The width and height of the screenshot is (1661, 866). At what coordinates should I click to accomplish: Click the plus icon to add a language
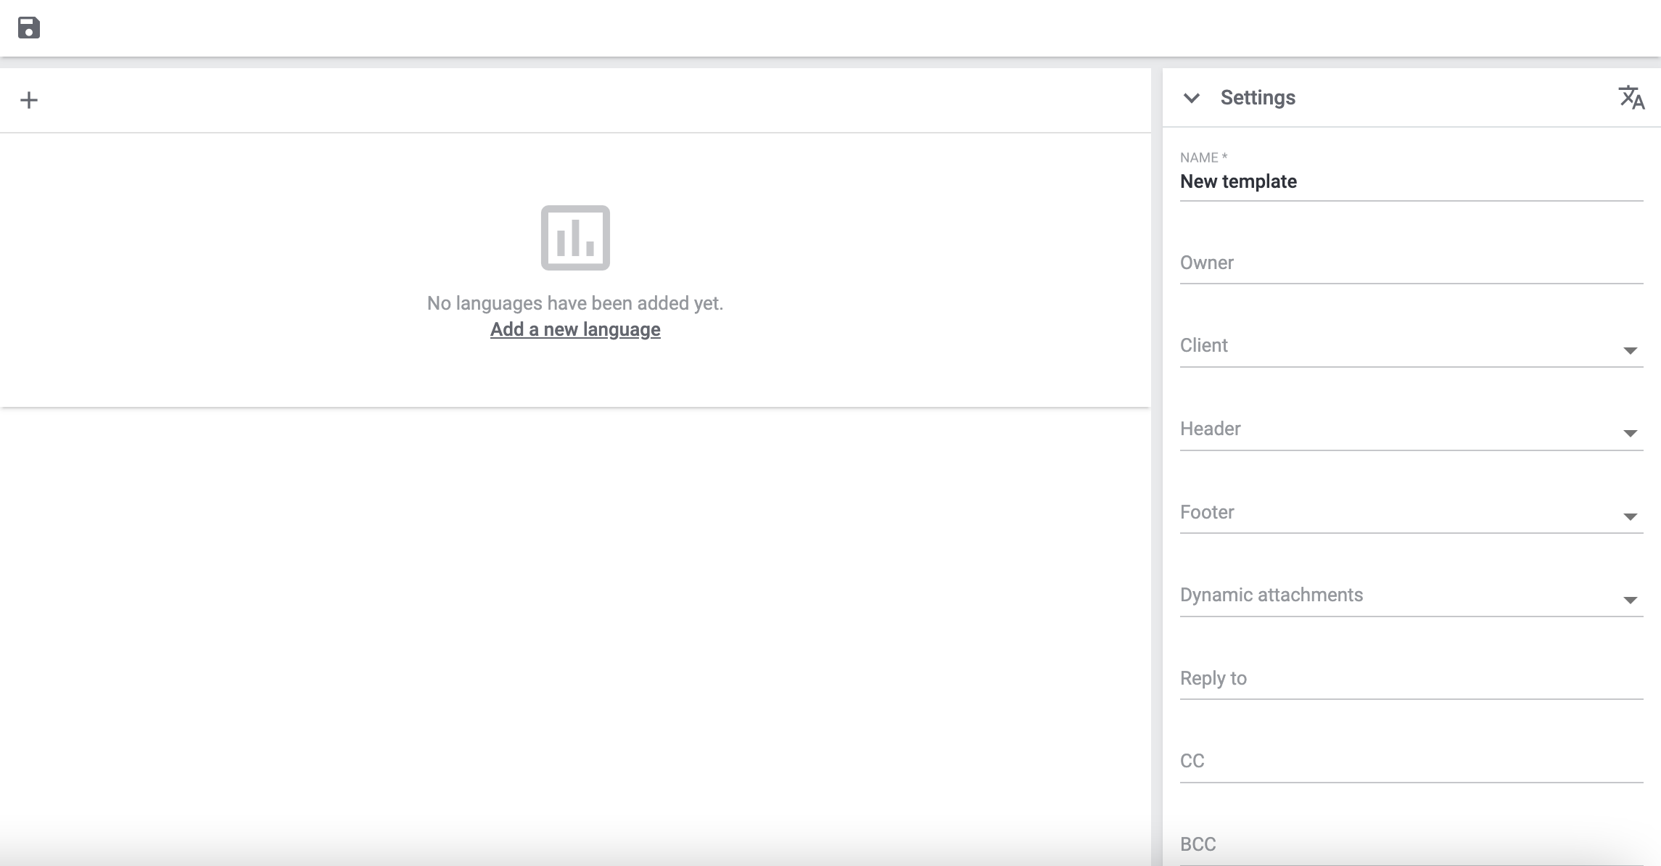point(29,100)
